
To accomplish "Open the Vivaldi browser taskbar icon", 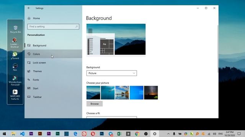I will pos(84,134).
